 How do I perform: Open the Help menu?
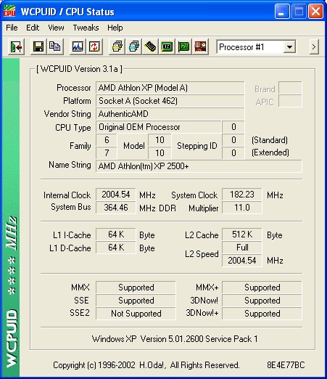pyautogui.click(x=115, y=28)
